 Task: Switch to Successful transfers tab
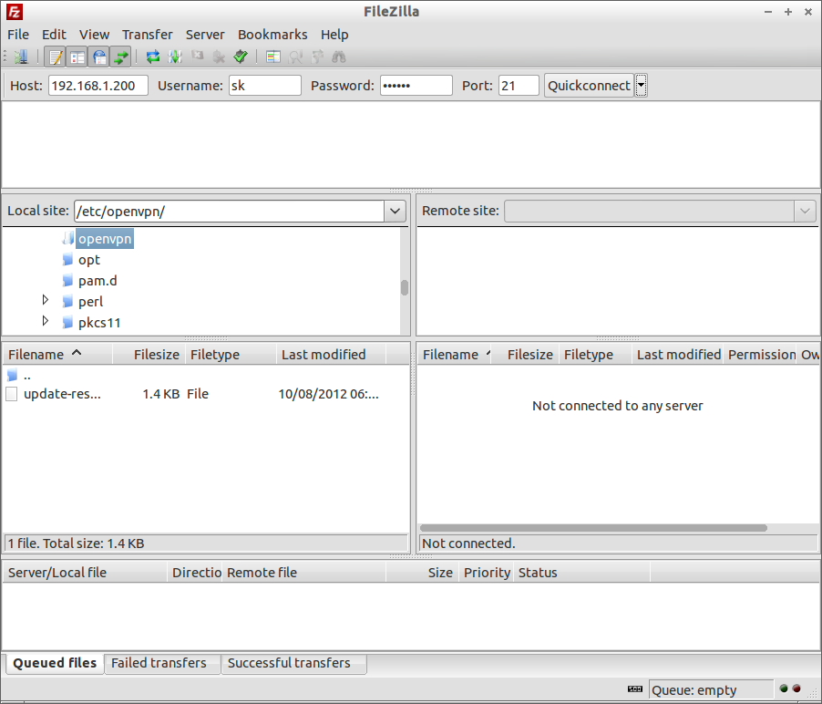pyautogui.click(x=293, y=663)
